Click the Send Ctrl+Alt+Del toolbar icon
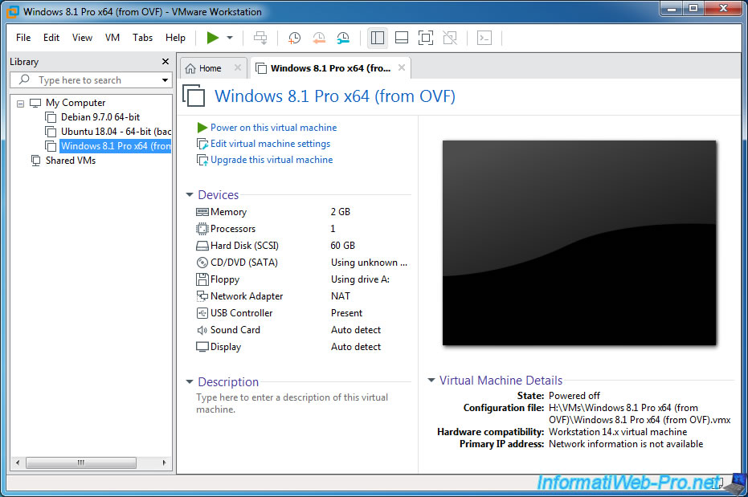 tap(260, 38)
